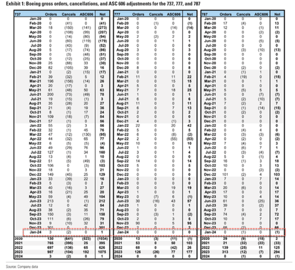
Task: Select the 777 table header label
Action: (x=117, y=14)
